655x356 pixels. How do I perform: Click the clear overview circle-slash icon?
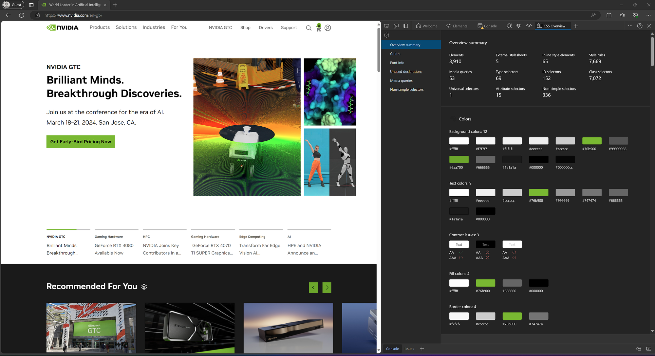pos(386,35)
